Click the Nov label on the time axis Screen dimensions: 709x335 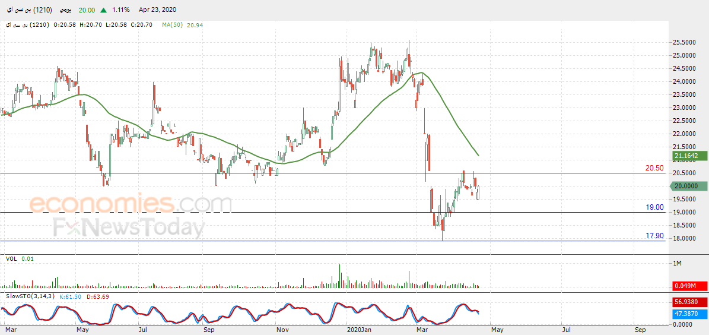pyautogui.click(x=282, y=330)
